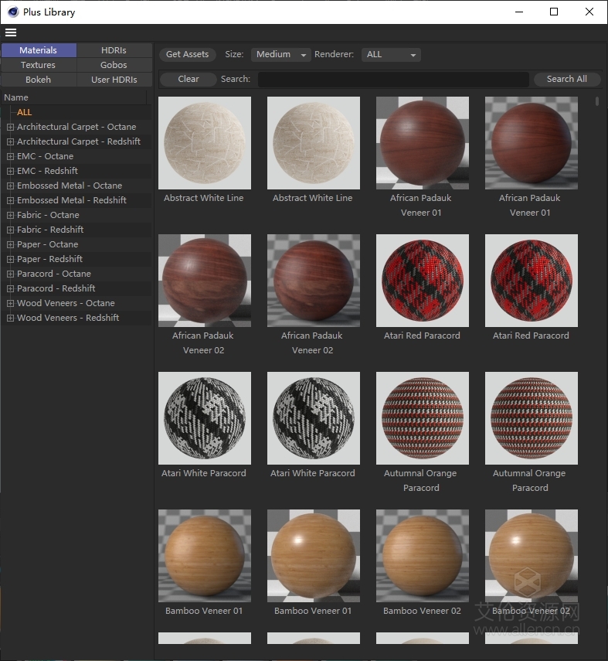Open the Gobos tab

[114, 65]
